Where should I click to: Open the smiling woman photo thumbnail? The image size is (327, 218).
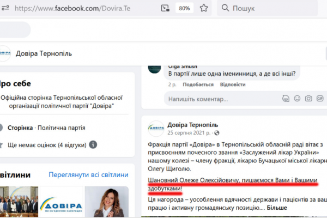tap(107, 202)
